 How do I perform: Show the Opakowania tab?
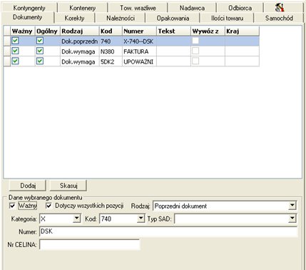(x=173, y=18)
